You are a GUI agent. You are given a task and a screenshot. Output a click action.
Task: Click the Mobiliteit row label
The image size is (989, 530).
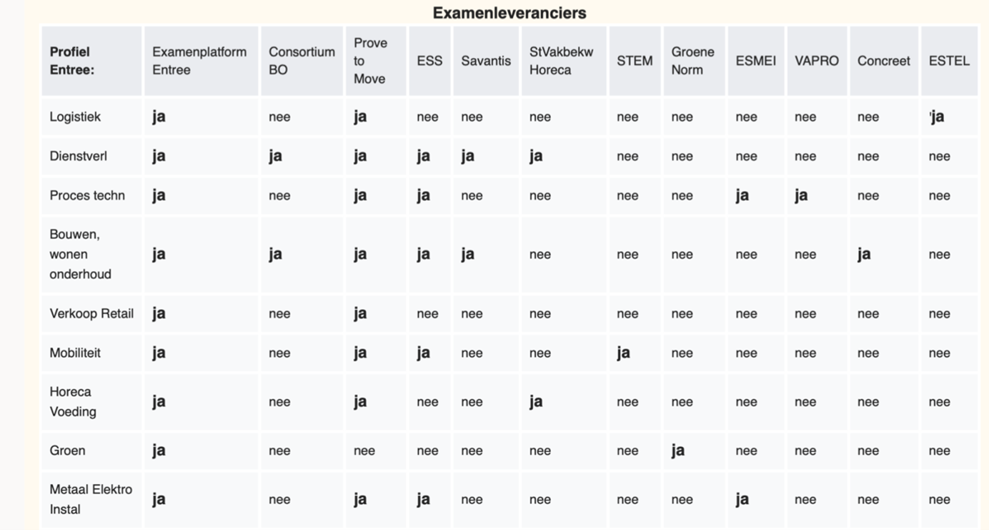pyautogui.click(x=75, y=353)
